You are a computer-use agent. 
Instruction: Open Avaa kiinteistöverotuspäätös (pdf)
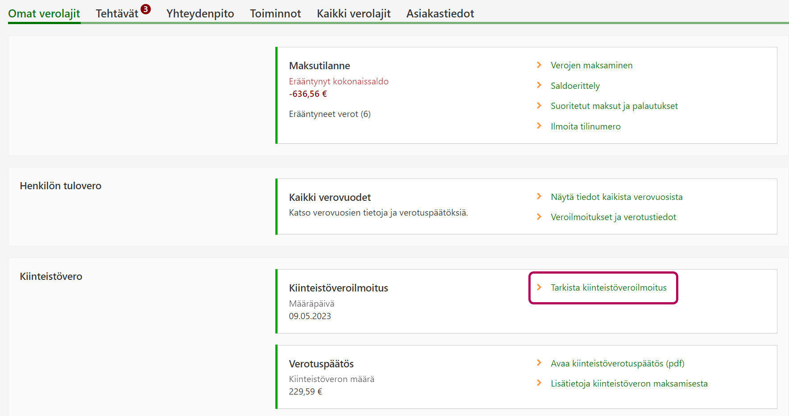617,364
